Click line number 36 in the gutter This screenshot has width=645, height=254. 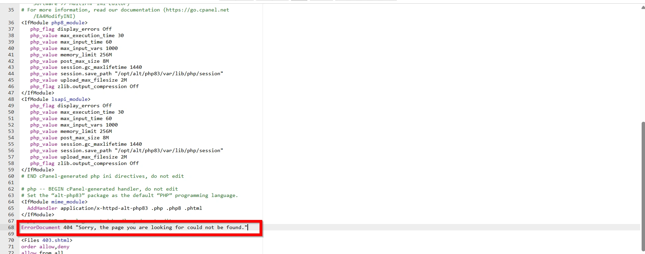click(11, 23)
